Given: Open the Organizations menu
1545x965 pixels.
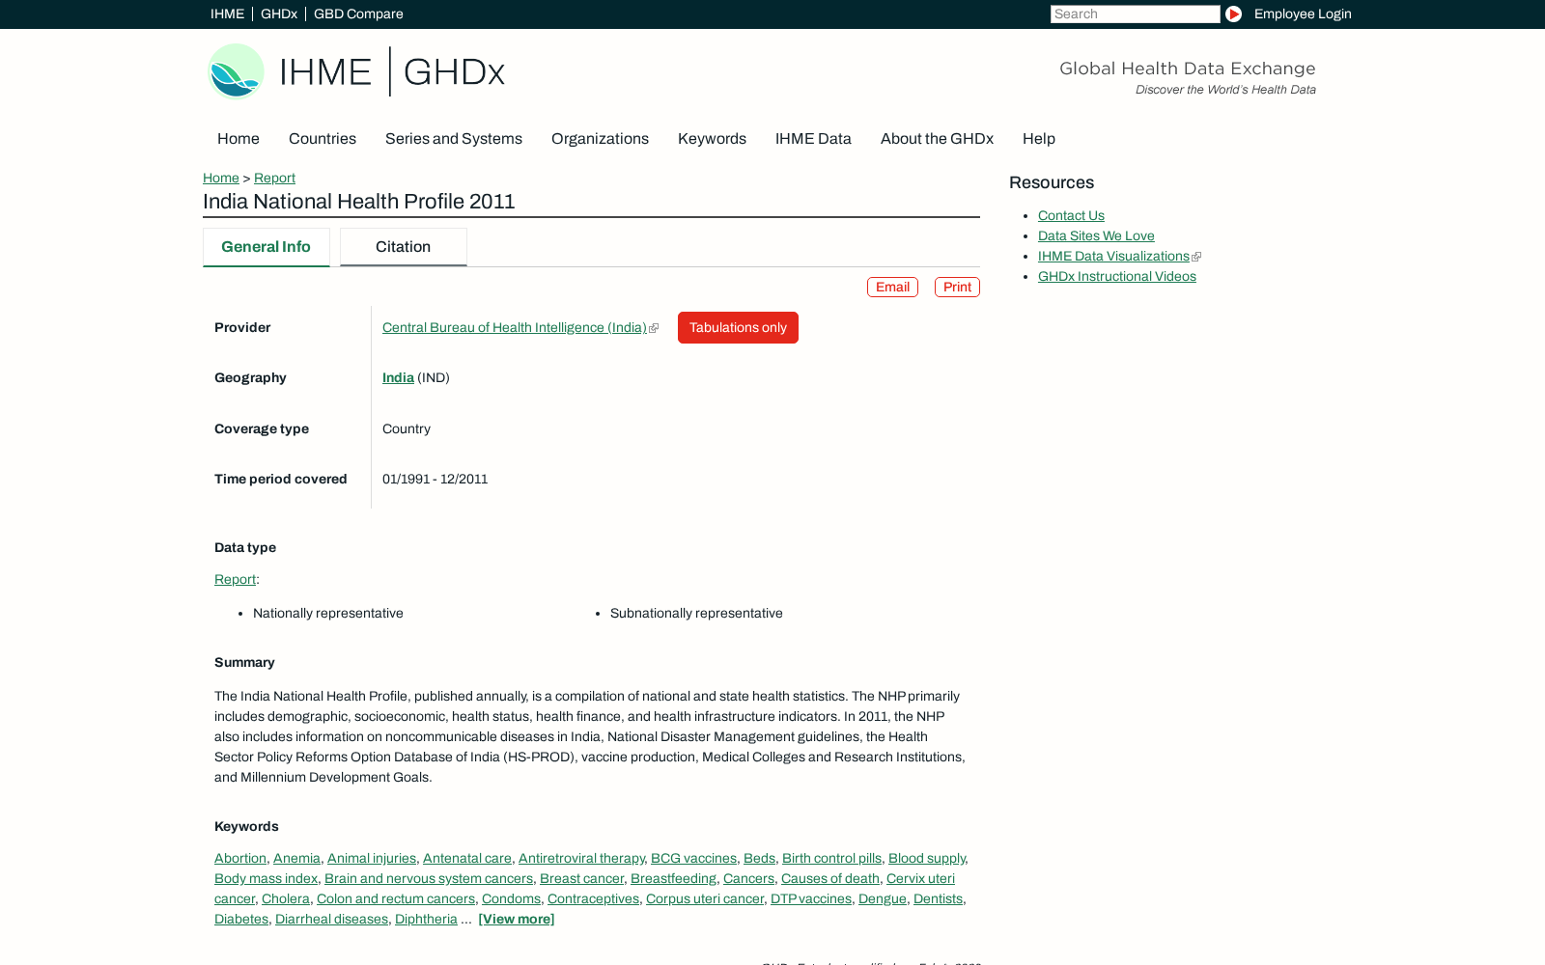Looking at the screenshot, I should pyautogui.click(x=600, y=138).
